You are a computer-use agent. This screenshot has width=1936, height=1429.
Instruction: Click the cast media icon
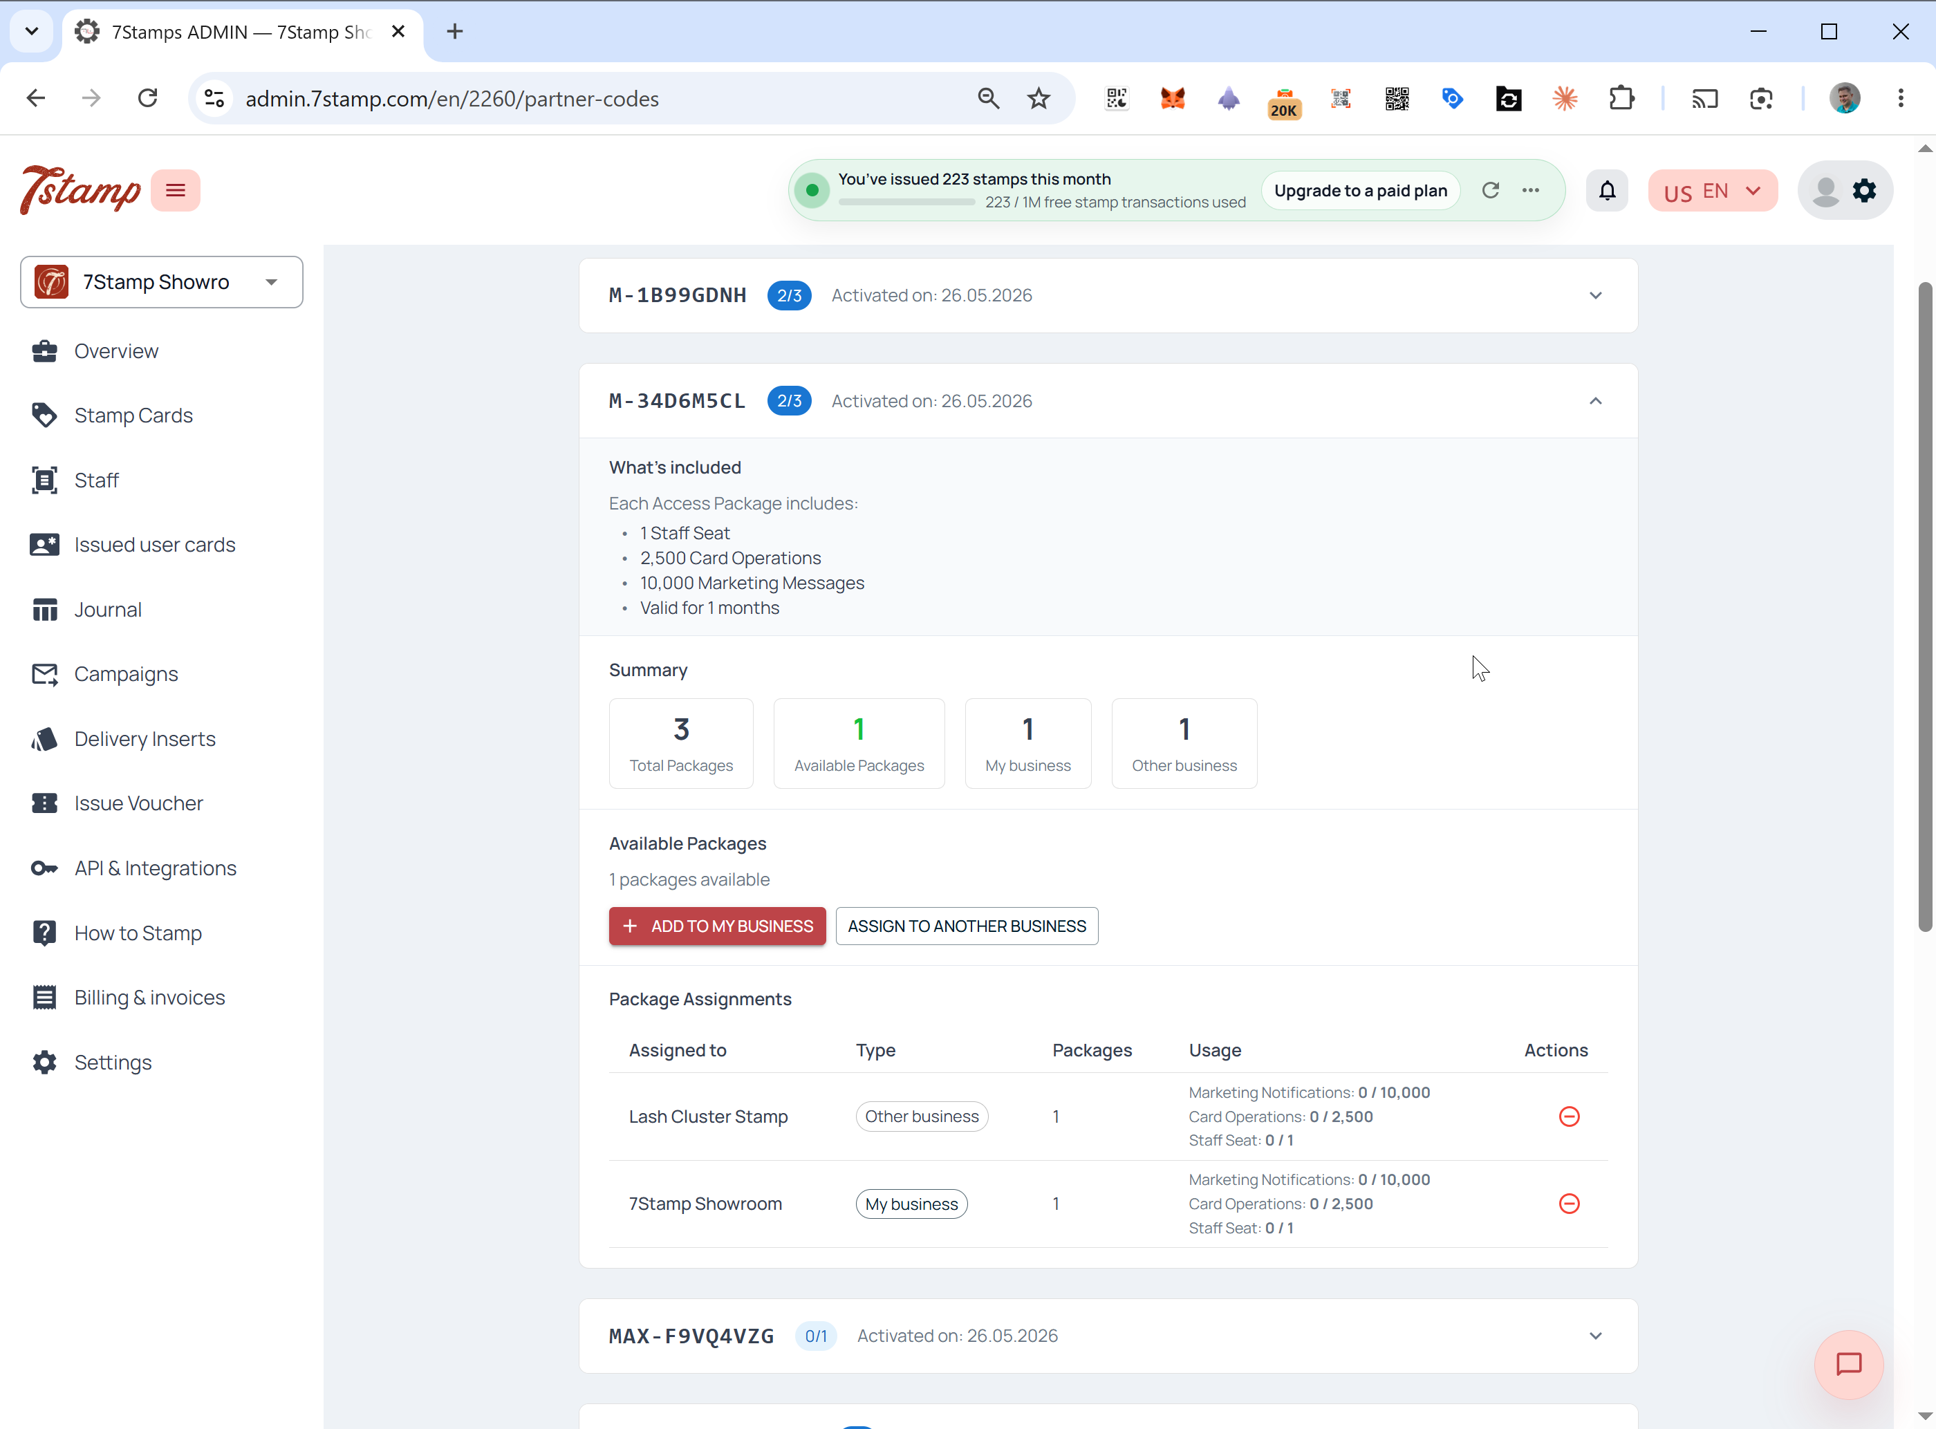tap(1704, 99)
